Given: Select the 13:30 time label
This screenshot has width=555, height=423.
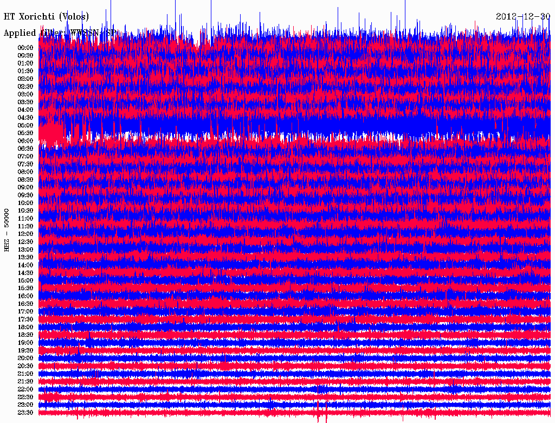Looking at the screenshot, I should tap(25, 257).
